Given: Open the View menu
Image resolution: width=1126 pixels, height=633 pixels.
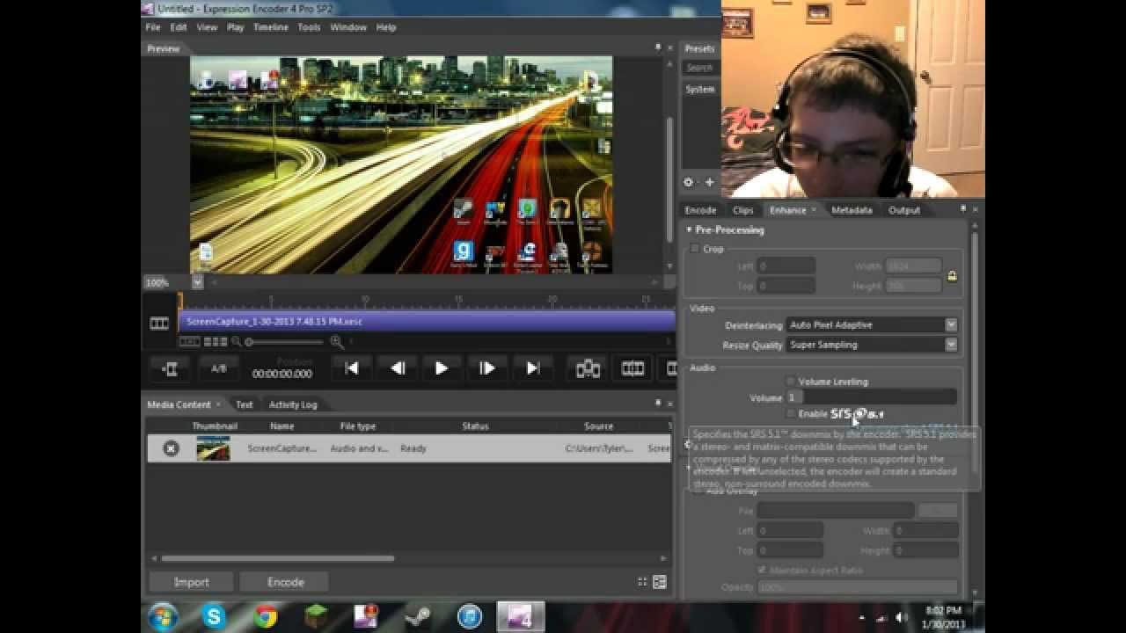Looking at the screenshot, I should pyautogui.click(x=207, y=27).
